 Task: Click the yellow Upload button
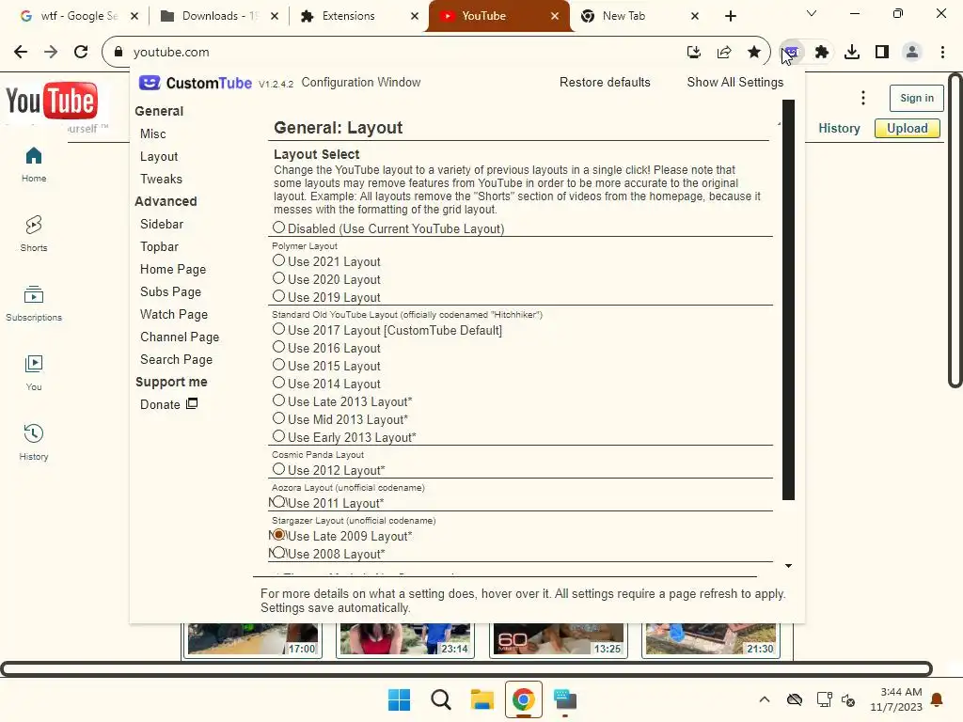[x=908, y=128]
